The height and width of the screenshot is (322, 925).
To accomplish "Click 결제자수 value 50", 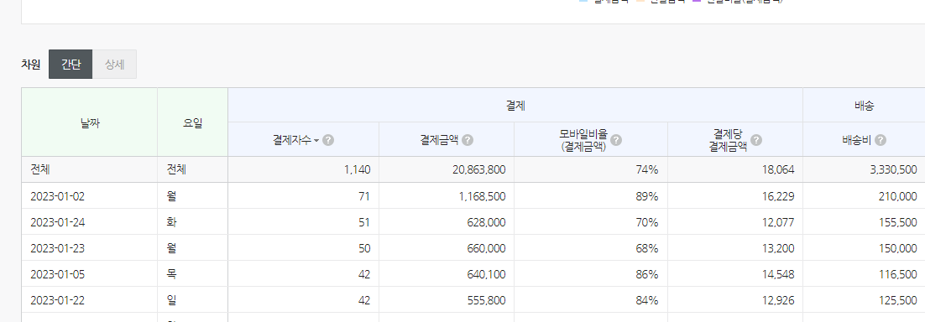I will pos(364,248).
